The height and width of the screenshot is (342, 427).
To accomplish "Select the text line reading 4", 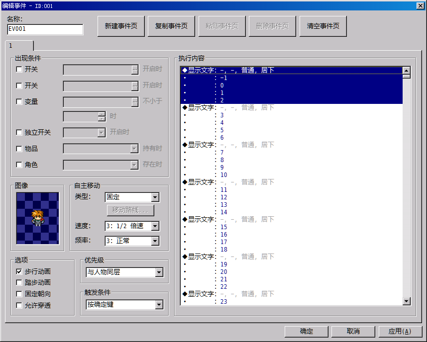I will [x=291, y=123].
